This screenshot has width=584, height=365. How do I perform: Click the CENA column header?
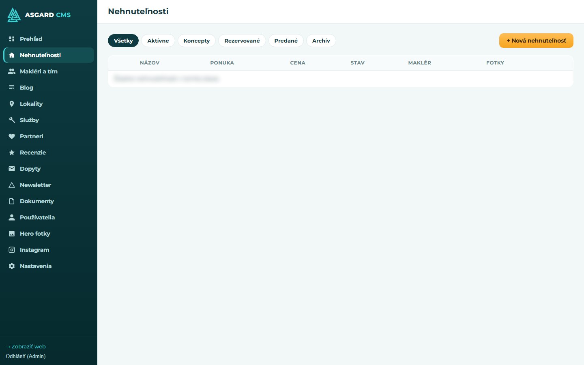(x=298, y=63)
